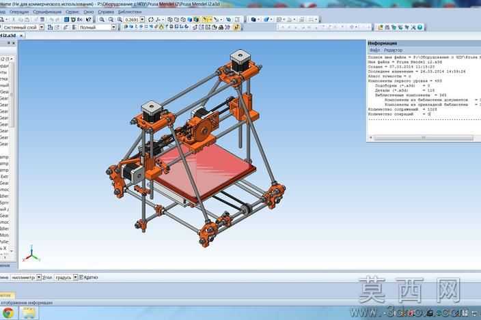The image size is (481, 320).
Task: Open the Библиотеки menu
Action: click(x=130, y=12)
